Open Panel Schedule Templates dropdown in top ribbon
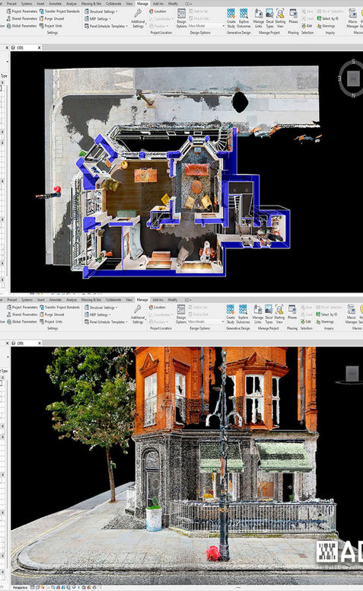 106,26
